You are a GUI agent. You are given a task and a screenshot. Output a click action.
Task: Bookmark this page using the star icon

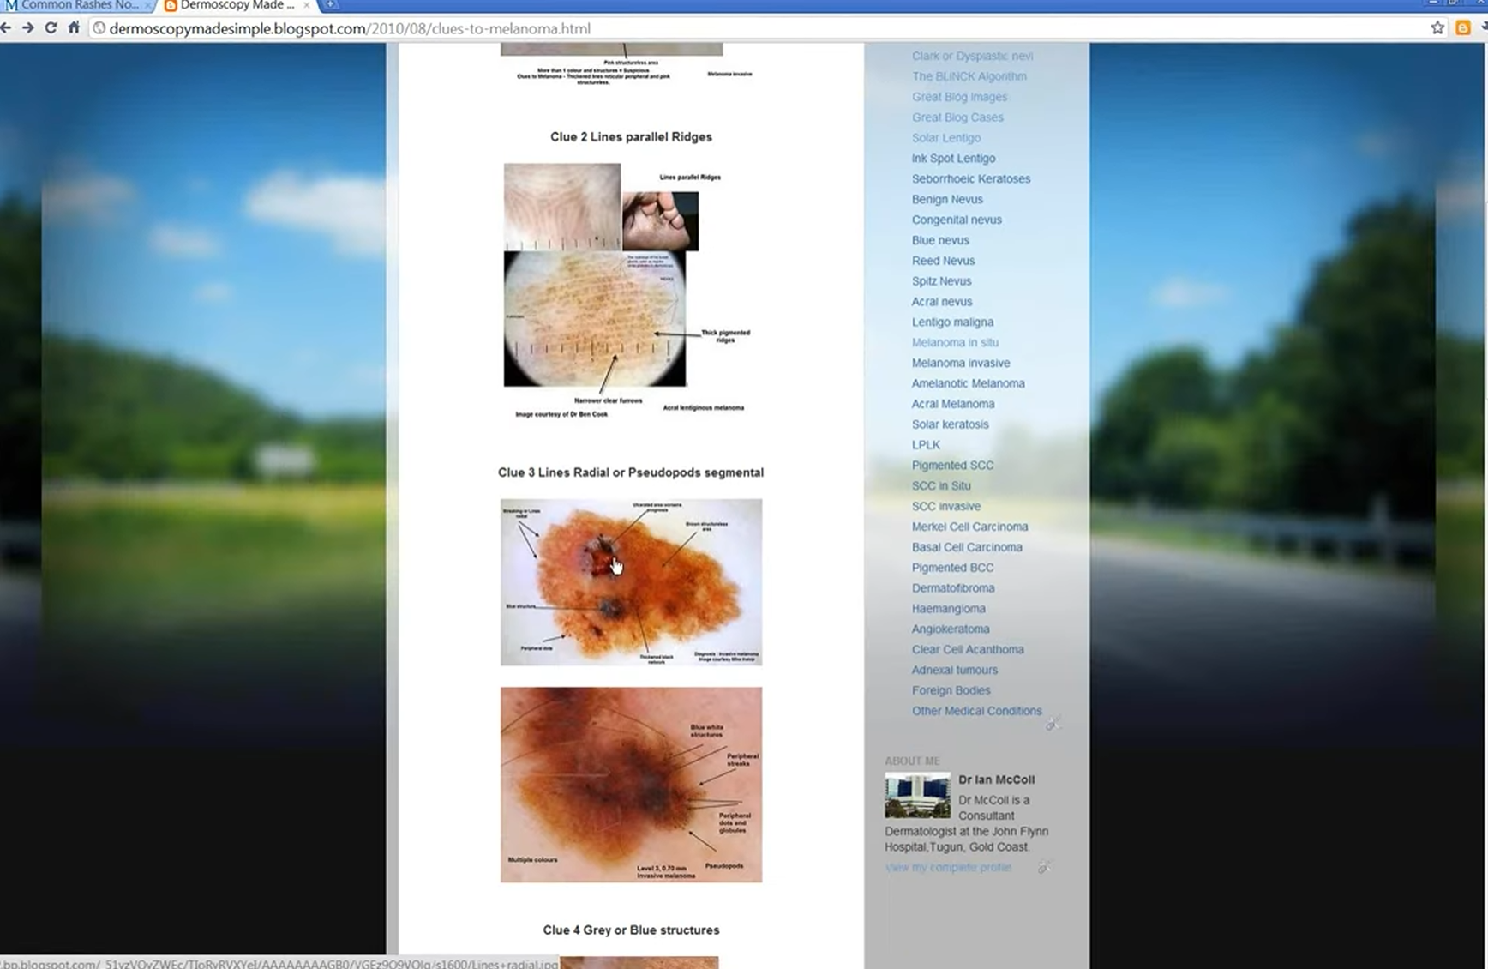1439,28
